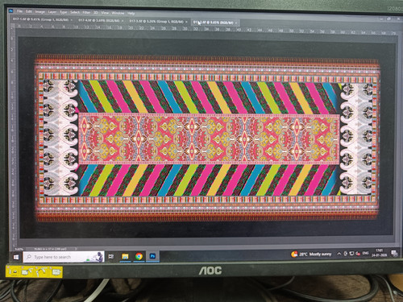Open Task View from the taskbar
The height and width of the screenshot is (302, 403).
point(111,257)
